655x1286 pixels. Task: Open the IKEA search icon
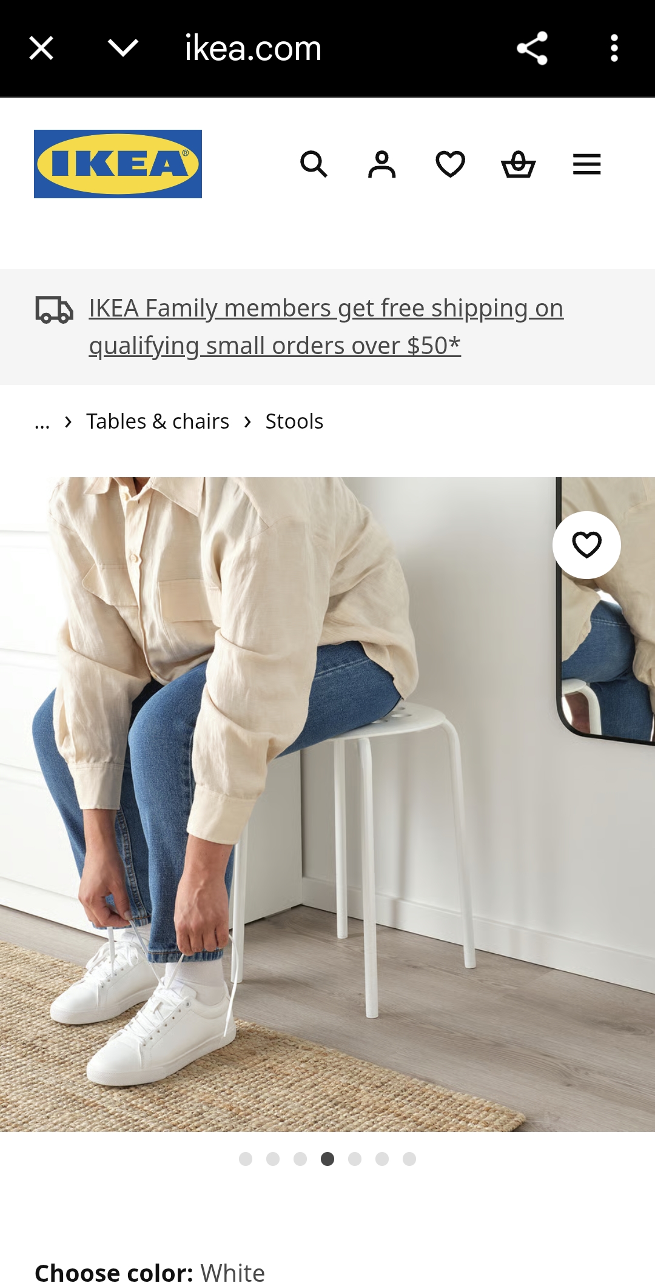(x=314, y=164)
